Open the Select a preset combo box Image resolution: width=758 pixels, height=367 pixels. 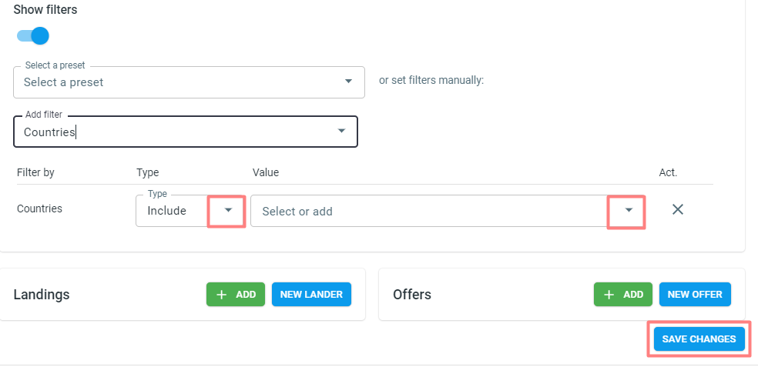coord(189,82)
